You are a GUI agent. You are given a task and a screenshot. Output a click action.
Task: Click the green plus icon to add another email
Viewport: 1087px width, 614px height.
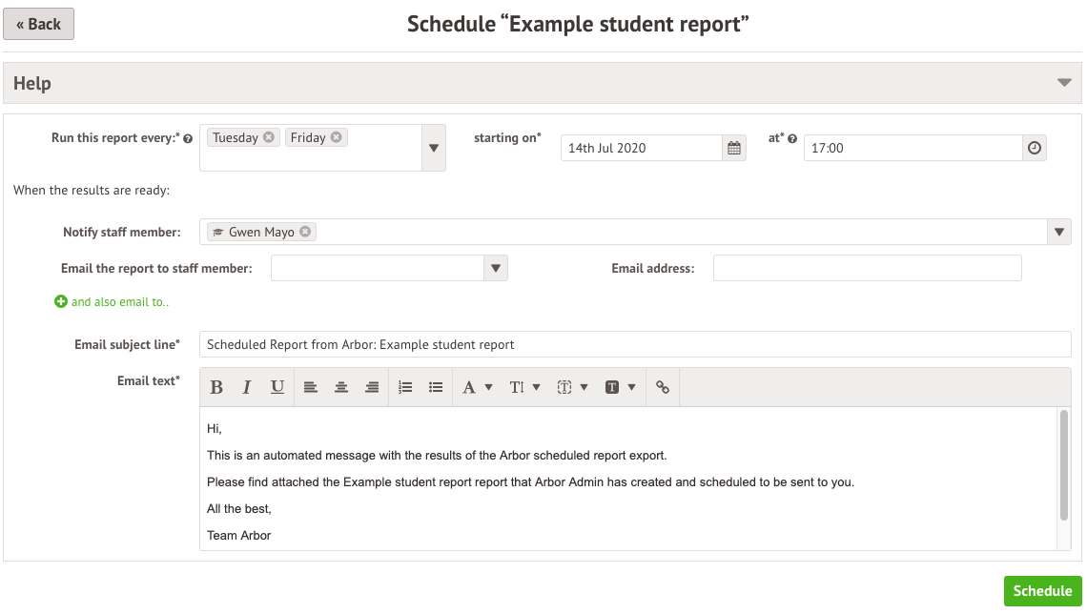click(61, 301)
